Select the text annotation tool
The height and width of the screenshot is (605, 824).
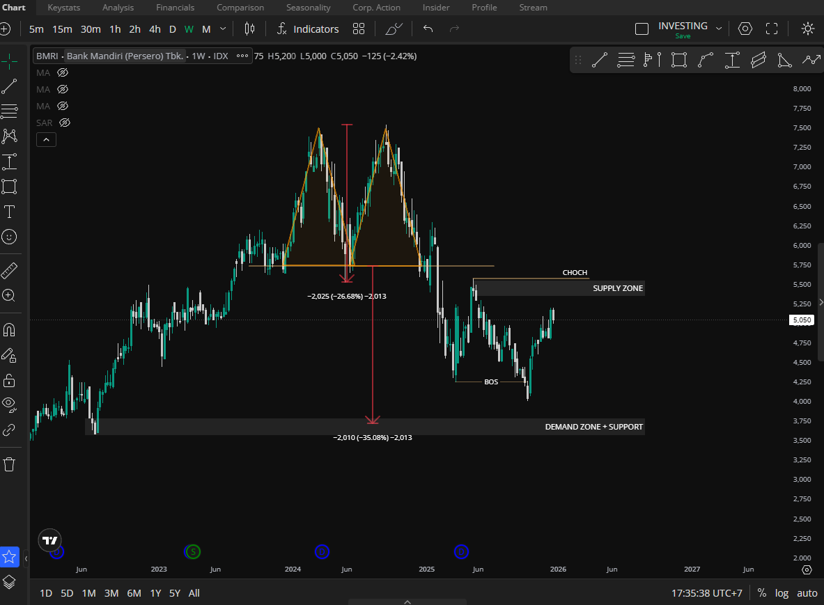pyautogui.click(x=9, y=212)
